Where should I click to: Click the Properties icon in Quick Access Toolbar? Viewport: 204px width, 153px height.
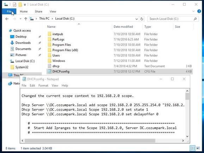(x=14, y=5)
